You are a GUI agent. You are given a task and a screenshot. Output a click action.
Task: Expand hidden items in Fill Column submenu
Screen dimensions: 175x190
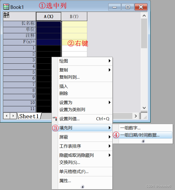[x=143, y=141]
